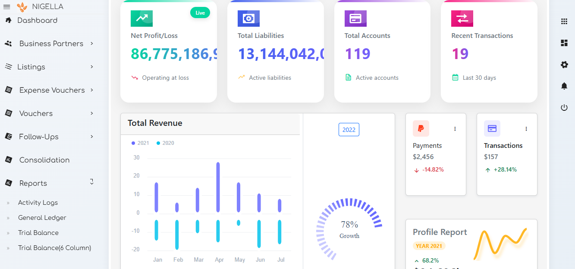
Task: Open Payments card three-dot options
Action: tap(455, 129)
